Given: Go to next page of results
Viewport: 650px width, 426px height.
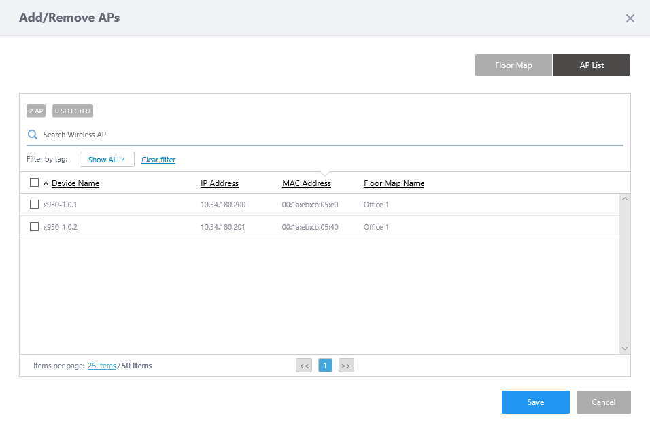Looking at the screenshot, I should tap(346, 366).
